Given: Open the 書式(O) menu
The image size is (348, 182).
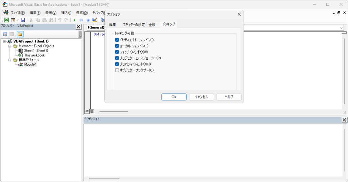Looking at the screenshot, I should coord(82,13).
